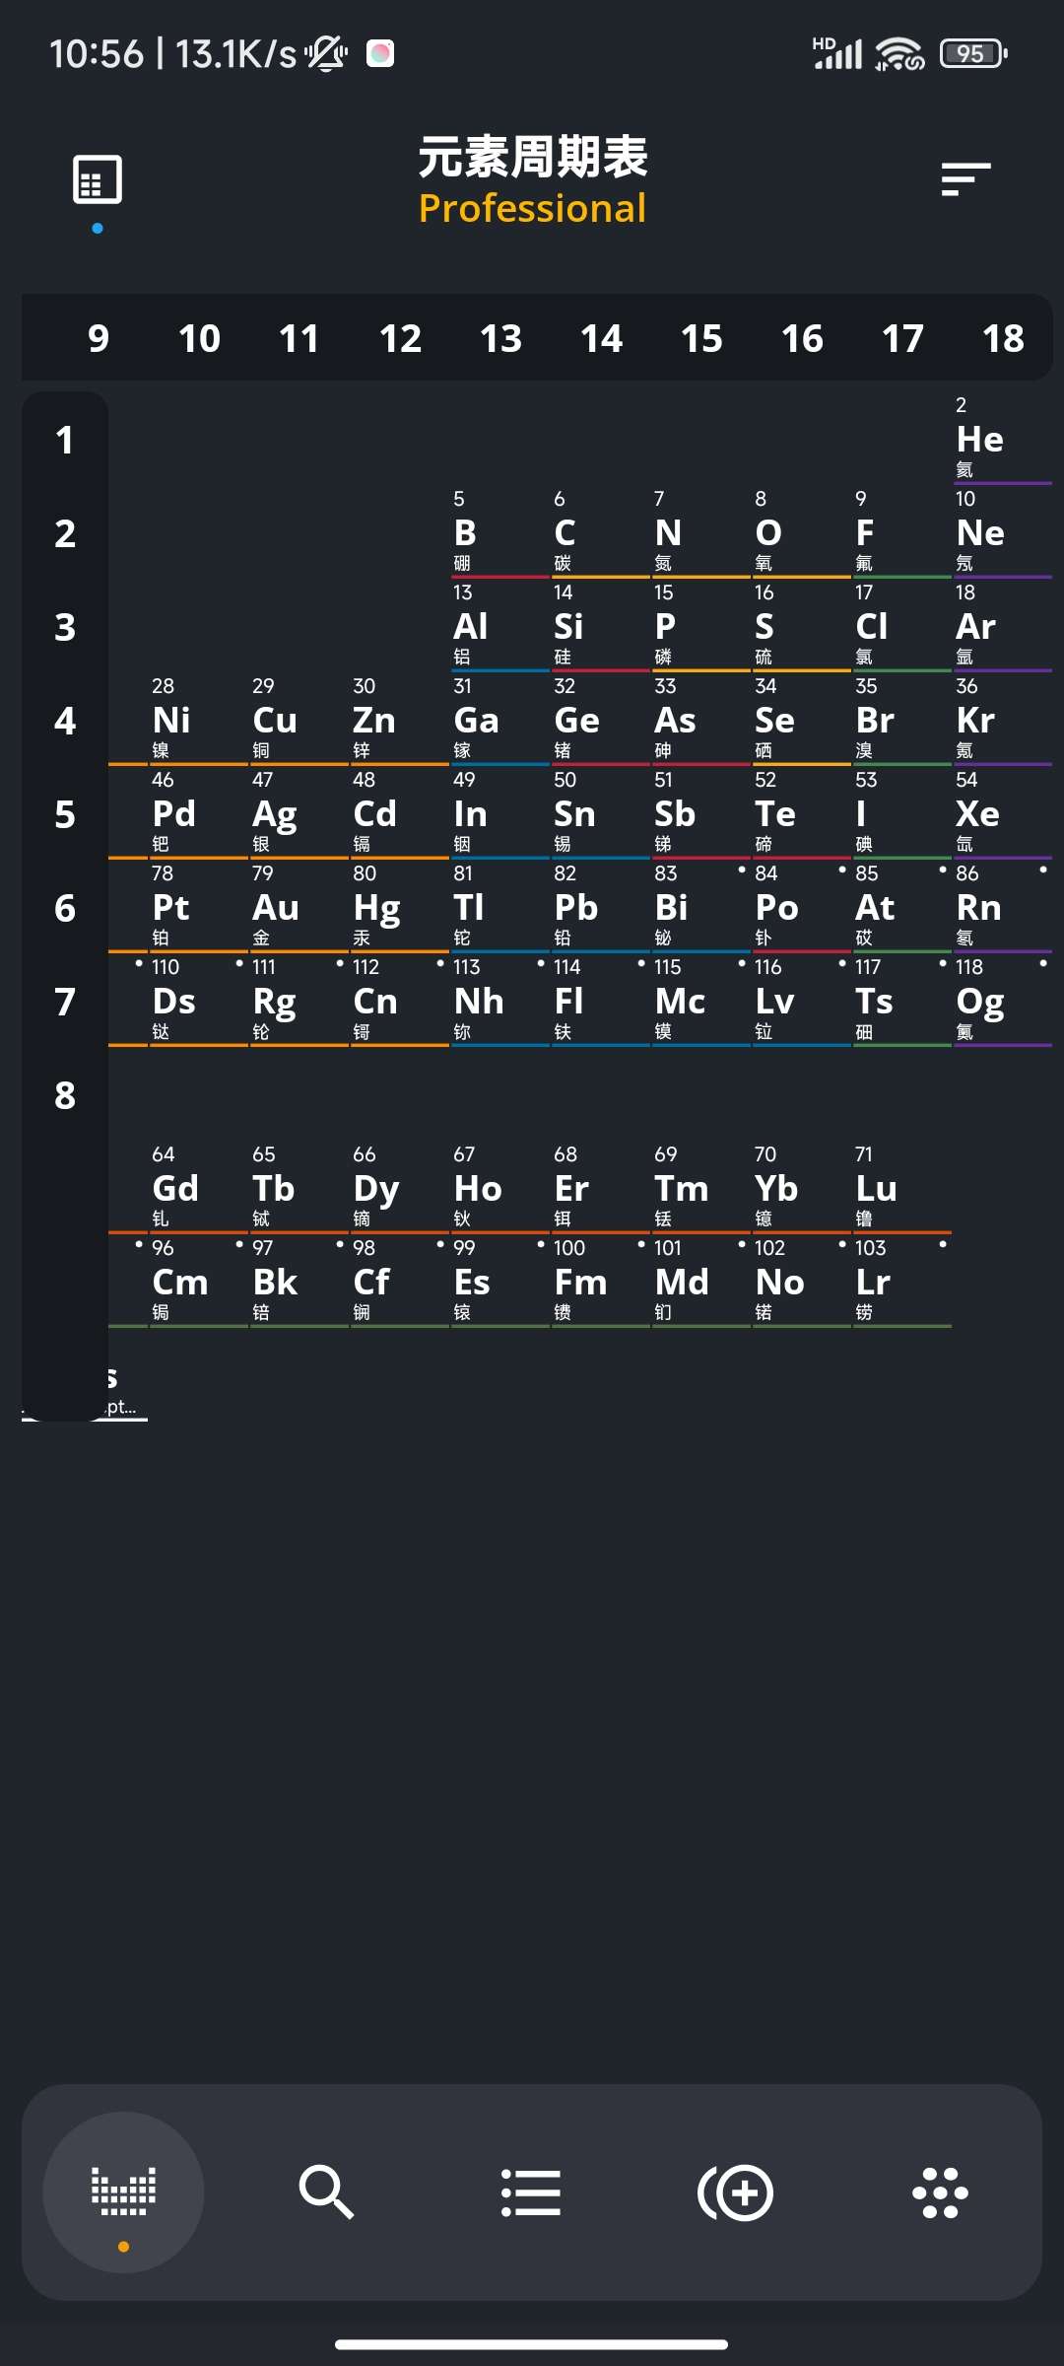
Task: Select the Gadolinium (Gd) lanthanide cell
Action: click(x=197, y=1188)
